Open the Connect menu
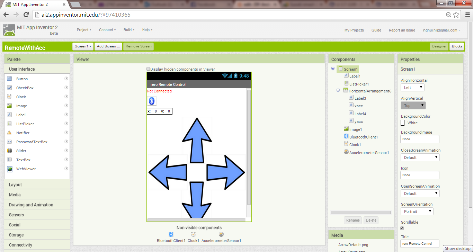 (107, 30)
